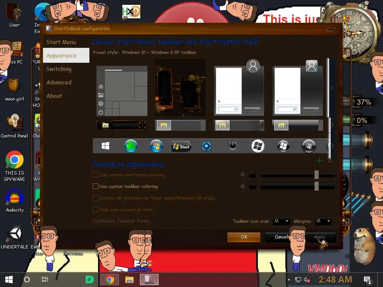
Task: Choose the green clover start button style
Action: pos(131,146)
